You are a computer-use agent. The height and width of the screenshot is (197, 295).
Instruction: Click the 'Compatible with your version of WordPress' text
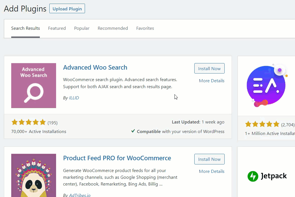pyautogui.click(x=181, y=131)
